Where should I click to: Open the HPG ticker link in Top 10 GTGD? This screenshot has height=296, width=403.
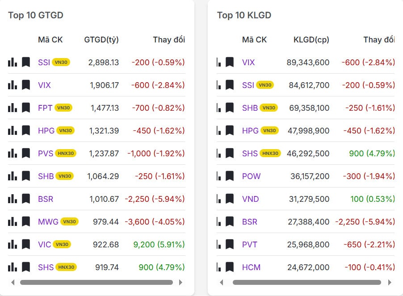pos(45,130)
